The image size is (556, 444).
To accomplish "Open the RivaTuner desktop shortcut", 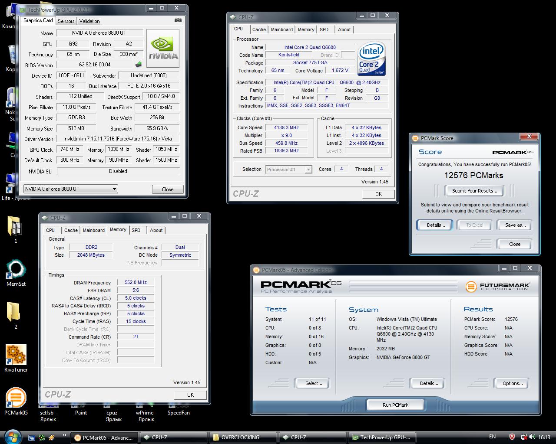I will pyautogui.click(x=16, y=359).
